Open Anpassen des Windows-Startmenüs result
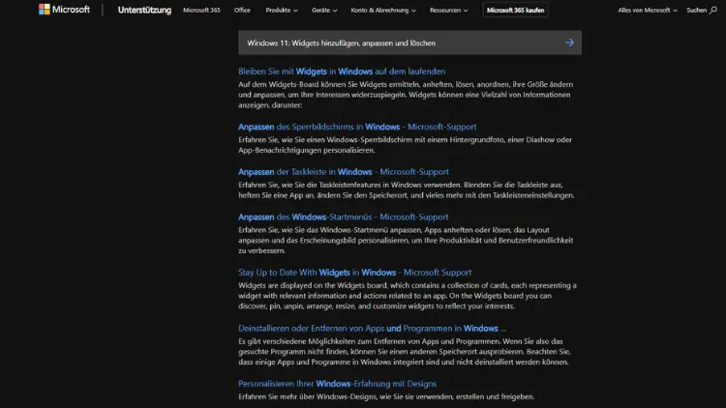 pyautogui.click(x=343, y=217)
